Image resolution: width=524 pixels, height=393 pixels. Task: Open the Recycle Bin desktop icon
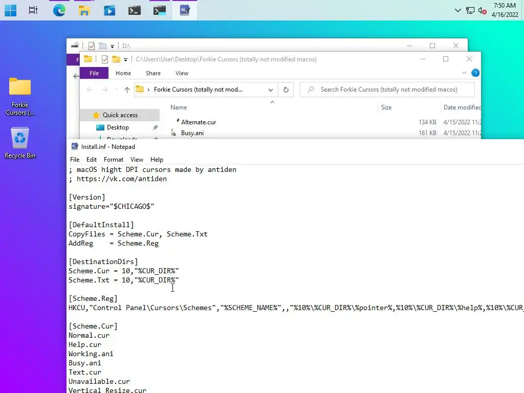[20, 143]
